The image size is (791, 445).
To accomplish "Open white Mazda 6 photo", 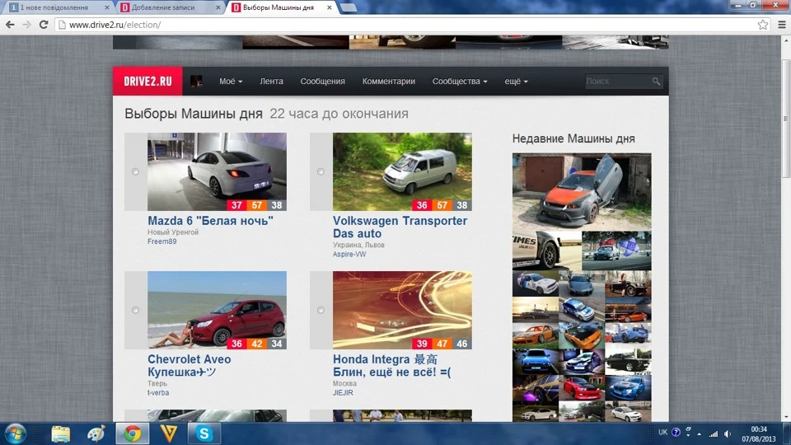I will point(217,171).
